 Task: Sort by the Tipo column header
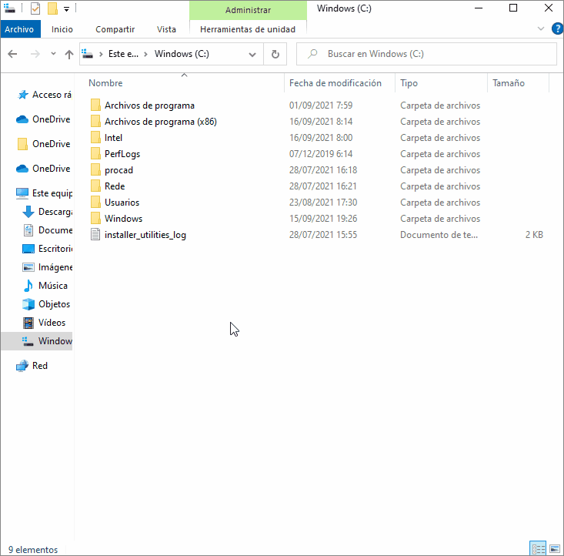pyautogui.click(x=441, y=83)
